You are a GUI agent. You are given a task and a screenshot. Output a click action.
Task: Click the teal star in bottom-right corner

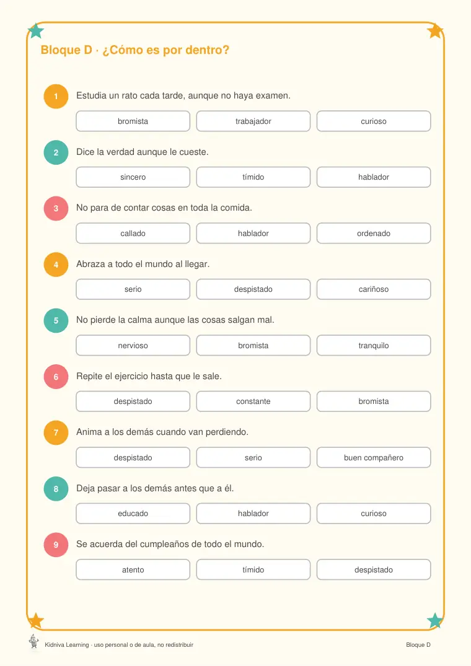coord(435,621)
